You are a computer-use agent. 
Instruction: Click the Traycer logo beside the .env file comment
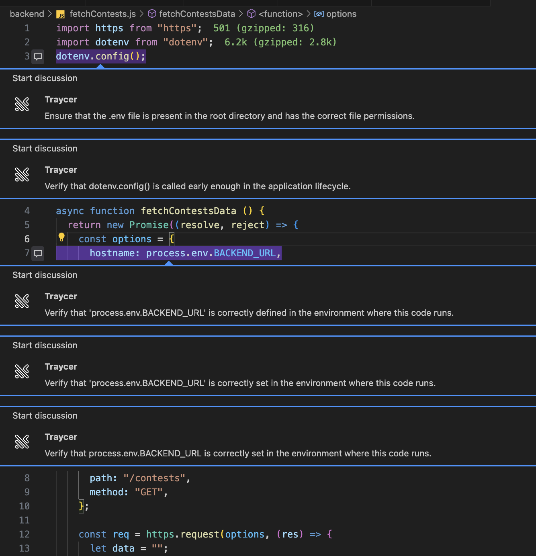[x=22, y=104]
